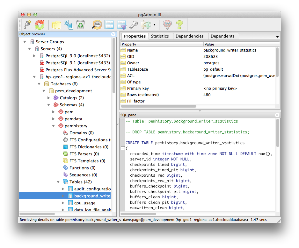Screen dimensions: 299x248
Task: Expand PostgreSQL 9.0 server node
Action: point(34,56)
